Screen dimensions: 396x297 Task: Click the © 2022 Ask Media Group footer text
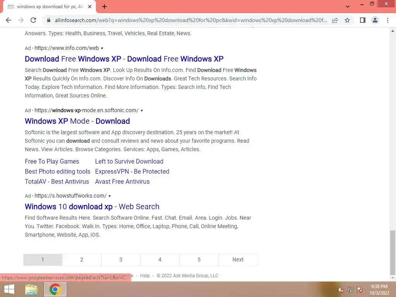188,275
